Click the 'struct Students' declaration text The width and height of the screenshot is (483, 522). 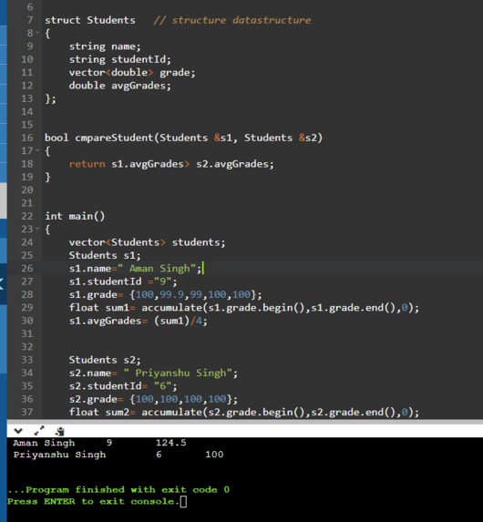pos(90,20)
